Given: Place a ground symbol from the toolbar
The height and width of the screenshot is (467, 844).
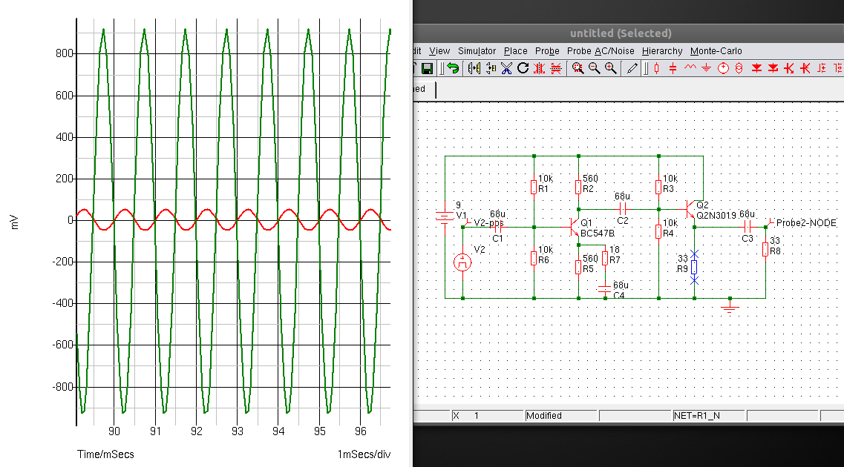Looking at the screenshot, I should pyautogui.click(x=706, y=68).
